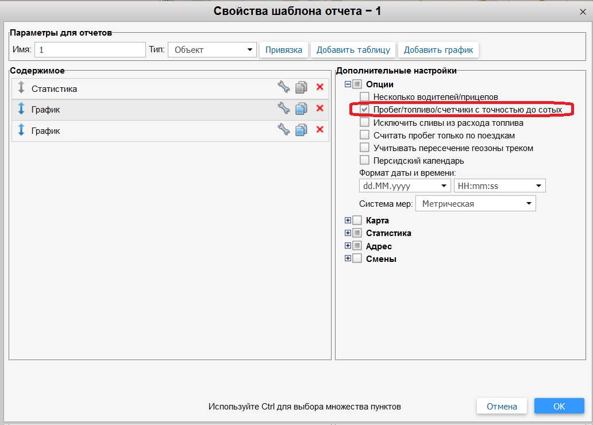Image resolution: width=593 pixels, height=425 pixels.
Task: Open wrench settings for first График row
Action: [x=283, y=109]
